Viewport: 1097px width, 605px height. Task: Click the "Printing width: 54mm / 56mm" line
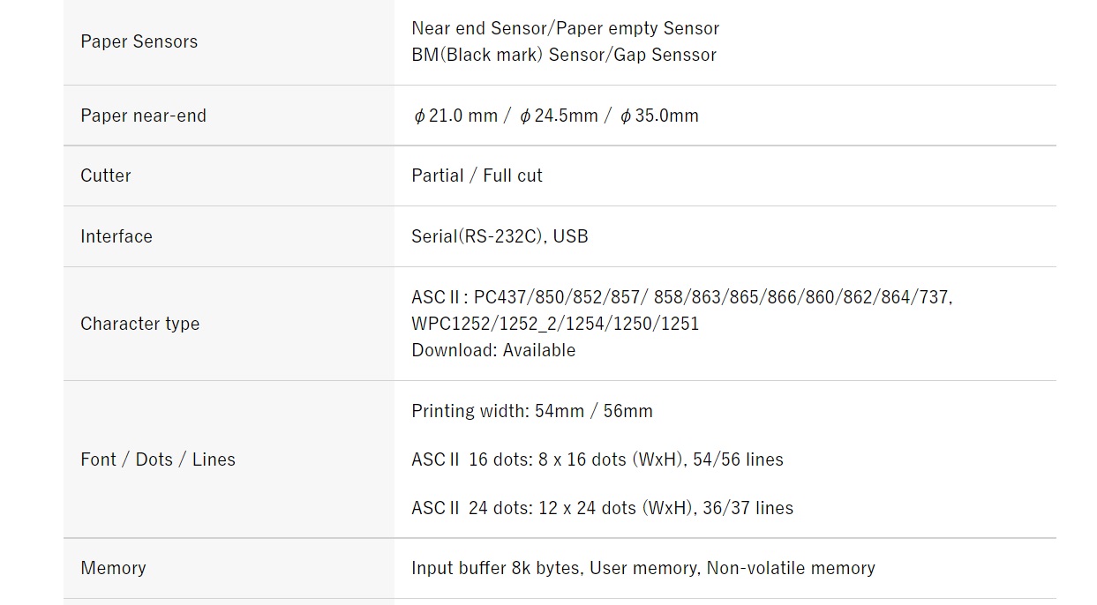pos(532,411)
